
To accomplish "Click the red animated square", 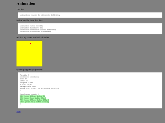I will 31,44.
